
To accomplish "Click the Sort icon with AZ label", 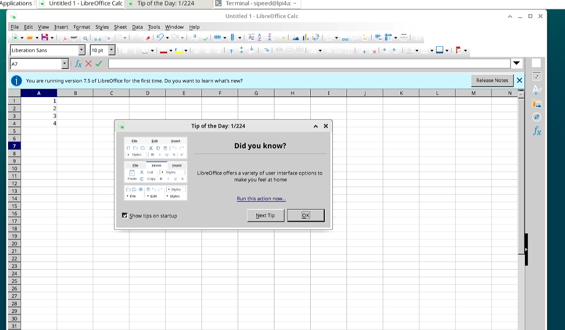I will pyautogui.click(x=251, y=37).
